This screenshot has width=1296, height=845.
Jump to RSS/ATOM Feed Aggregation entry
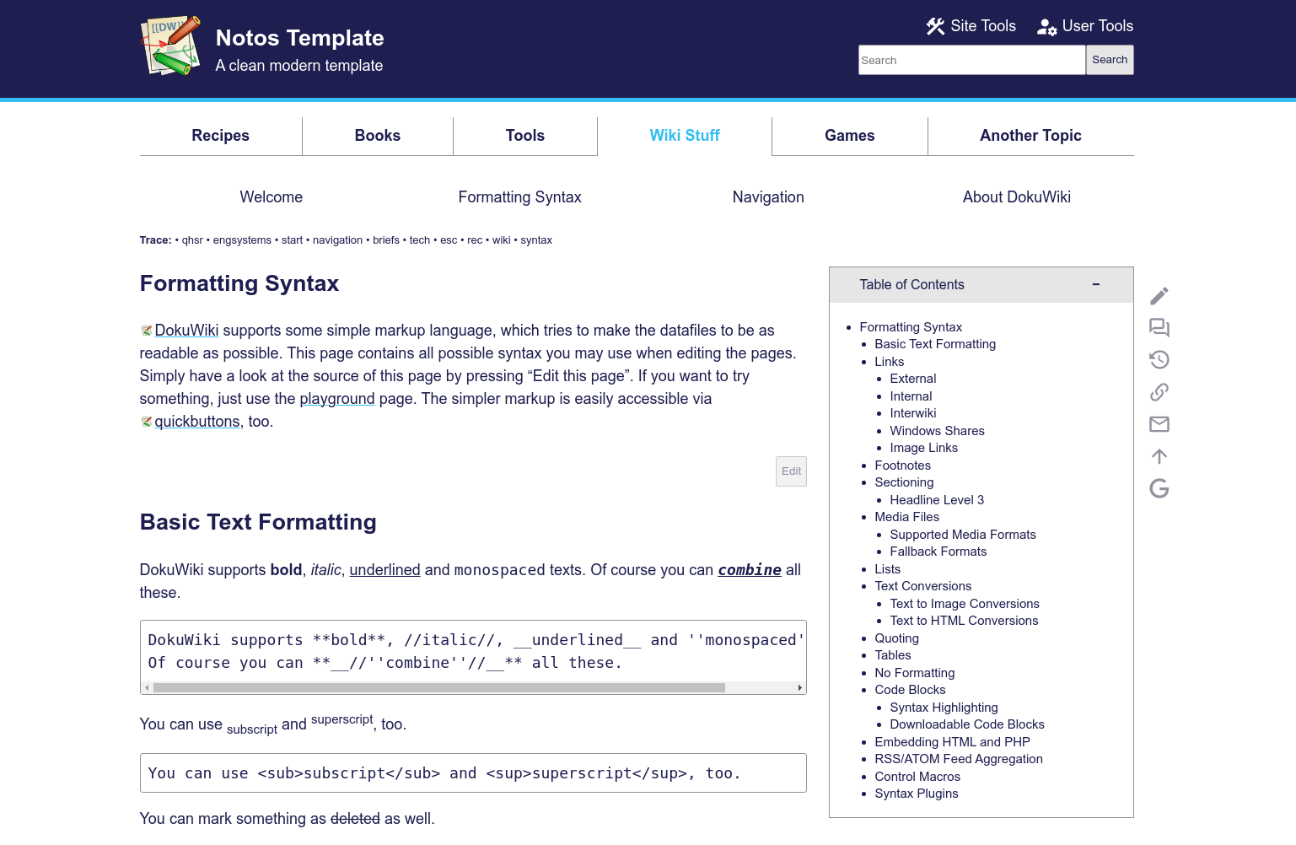pos(959,759)
